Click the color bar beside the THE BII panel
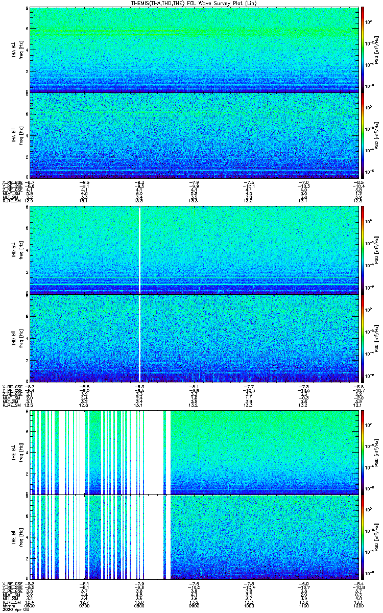This screenshot has width=383, height=613. (x=363, y=537)
